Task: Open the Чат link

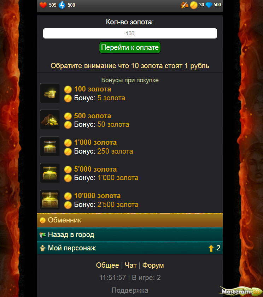Action: click(x=131, y=265)
